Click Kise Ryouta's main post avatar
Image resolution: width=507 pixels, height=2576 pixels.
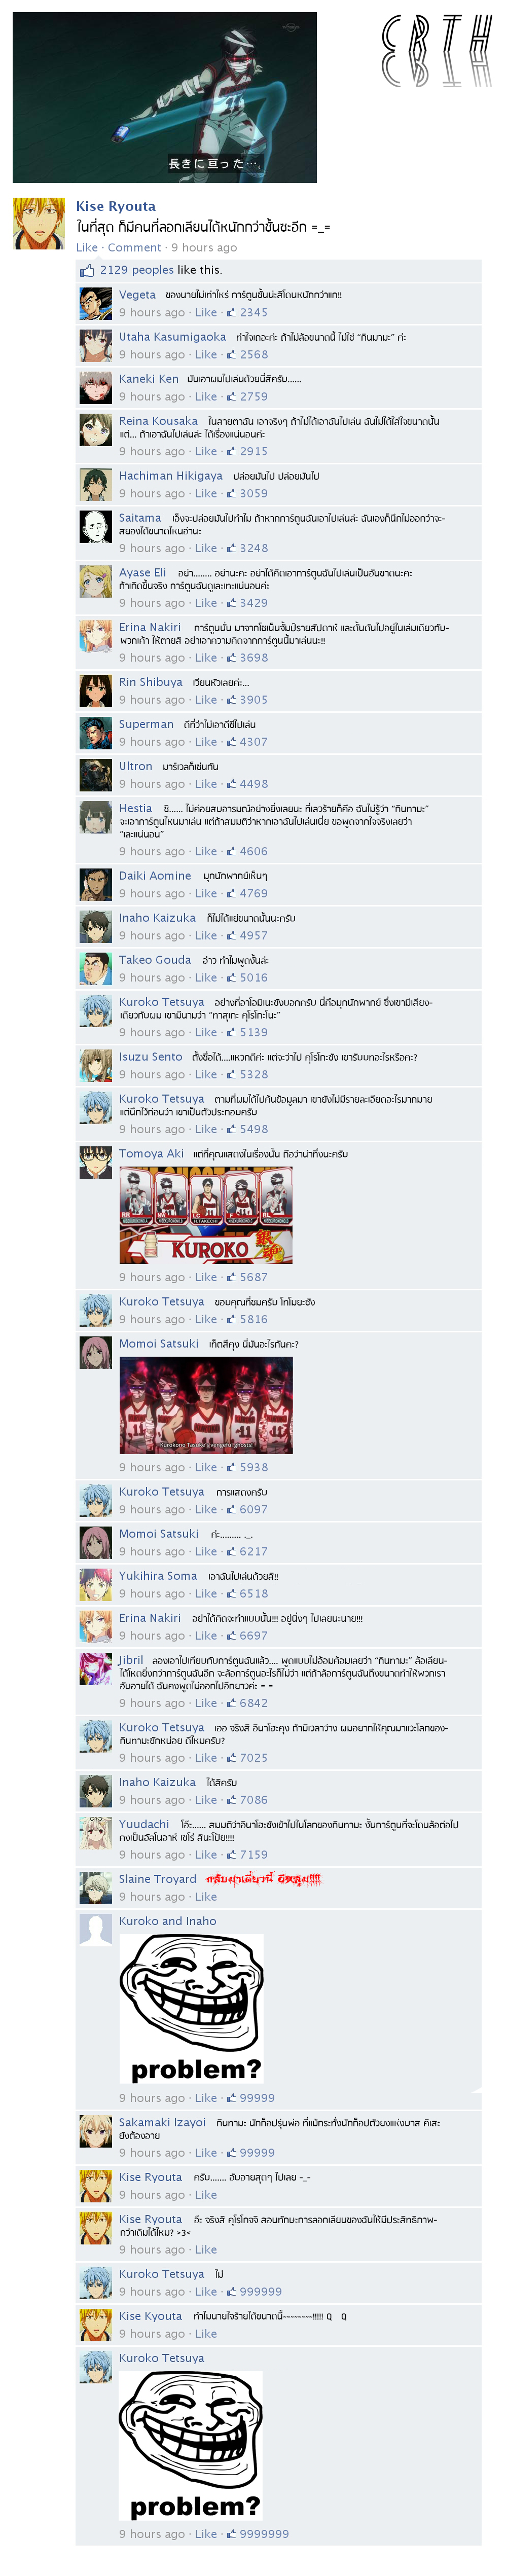point(39,223)
